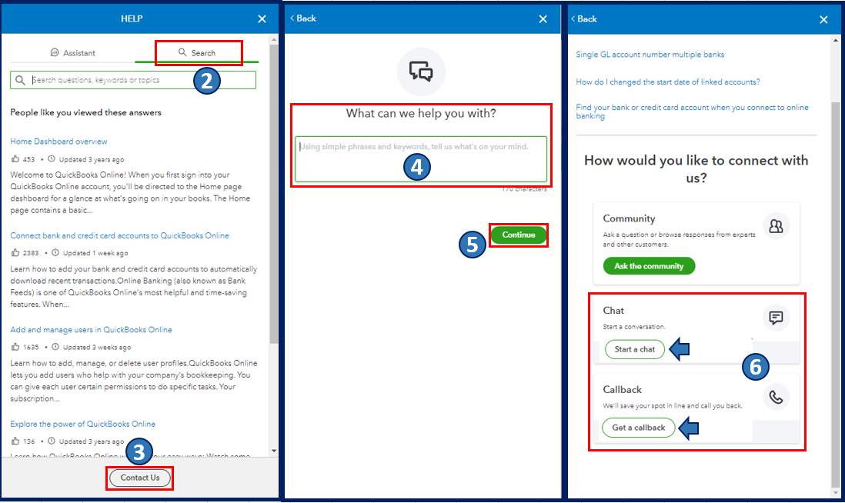This screenshot has width=845, height=503.
Task: Click the like count 453
Action: tap(28, 159)
